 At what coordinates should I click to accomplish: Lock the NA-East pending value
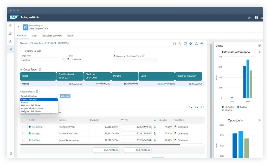155,134
